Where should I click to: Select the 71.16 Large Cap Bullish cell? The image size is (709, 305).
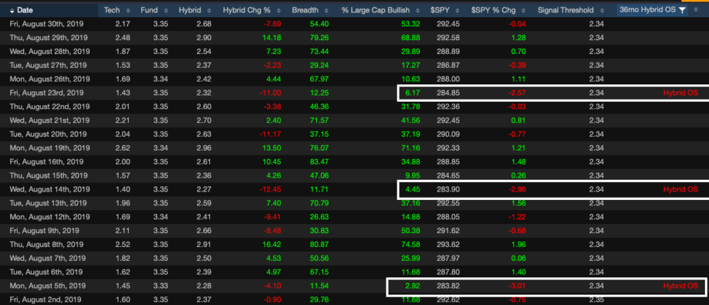pyautogui.click(x=412, y=148)
